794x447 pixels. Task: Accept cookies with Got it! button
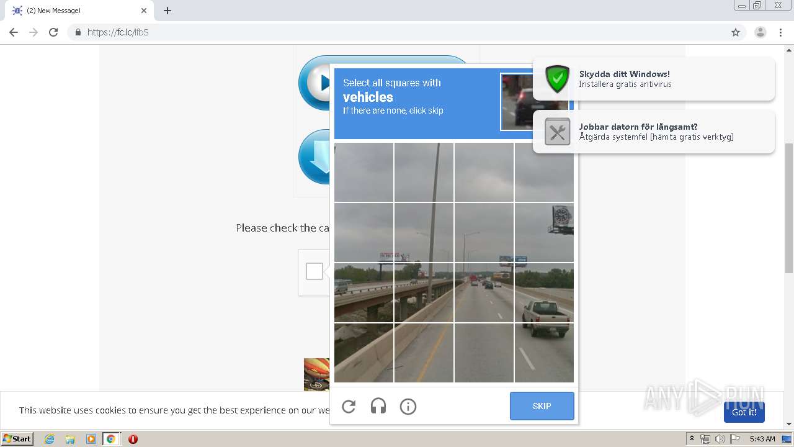click(744, 412)
